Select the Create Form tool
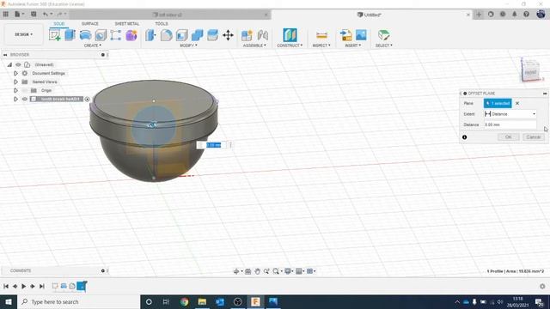The image size is (550, 309). click(131, 35)
